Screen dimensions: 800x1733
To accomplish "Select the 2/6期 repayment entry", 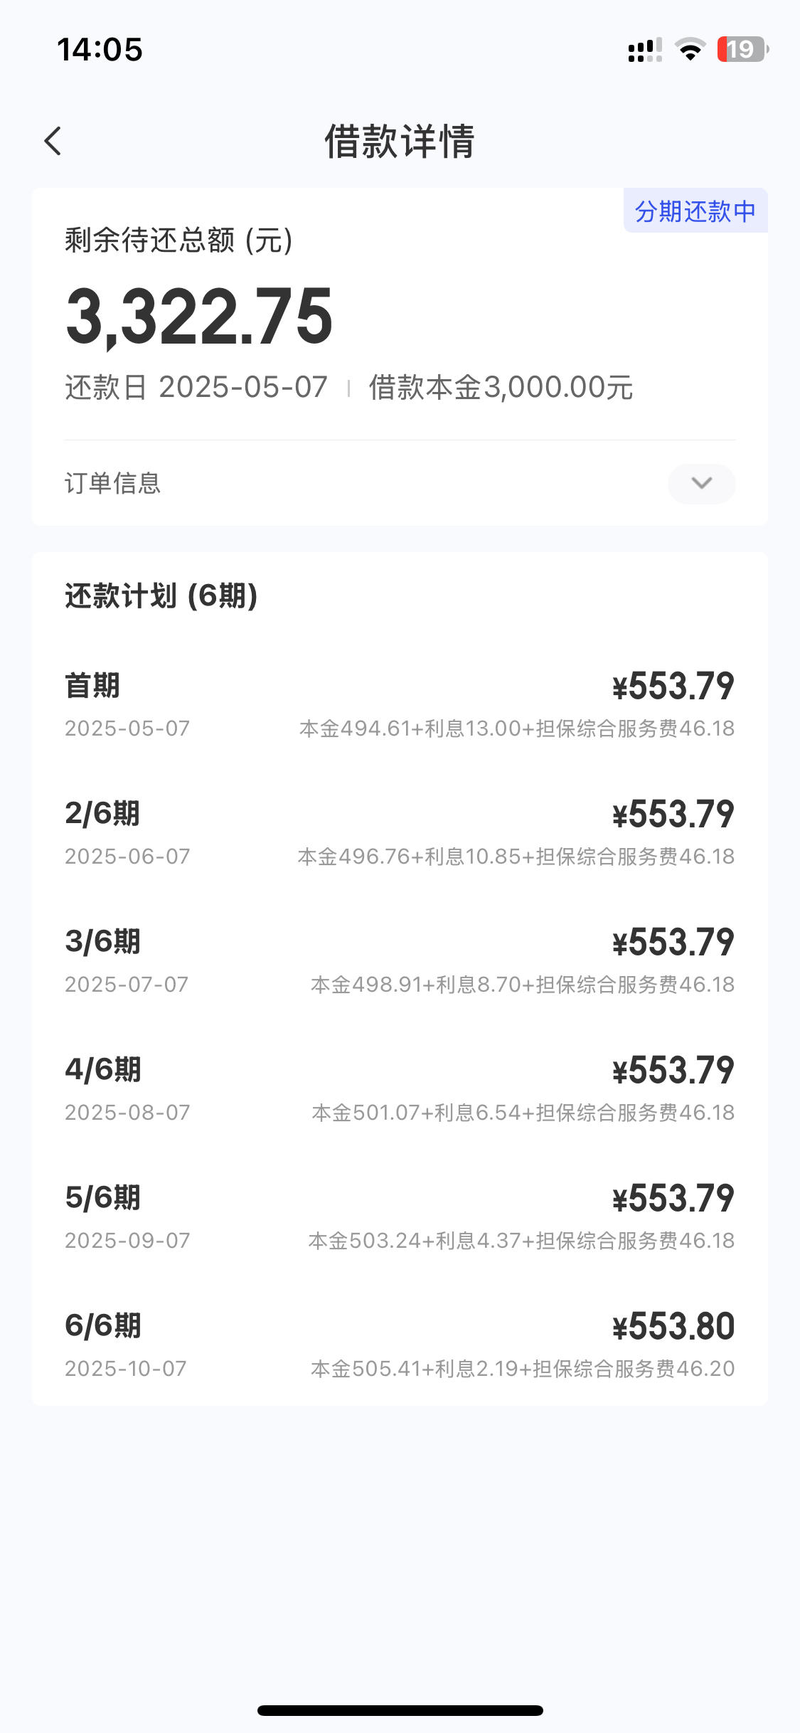I will point(400,833).
